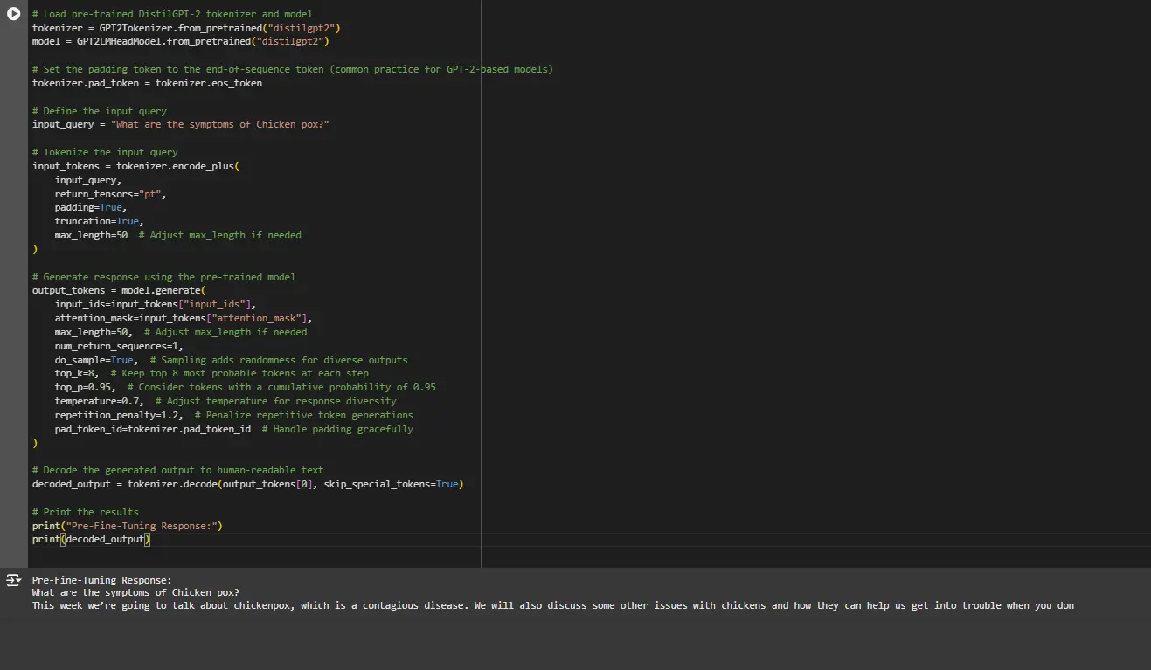Image resolution: width=1151 pixels, height=670 pixels.
Task: Click the tokenizer.encode_plus( call line
Action: pyautogui.click(x=135, y=166)
